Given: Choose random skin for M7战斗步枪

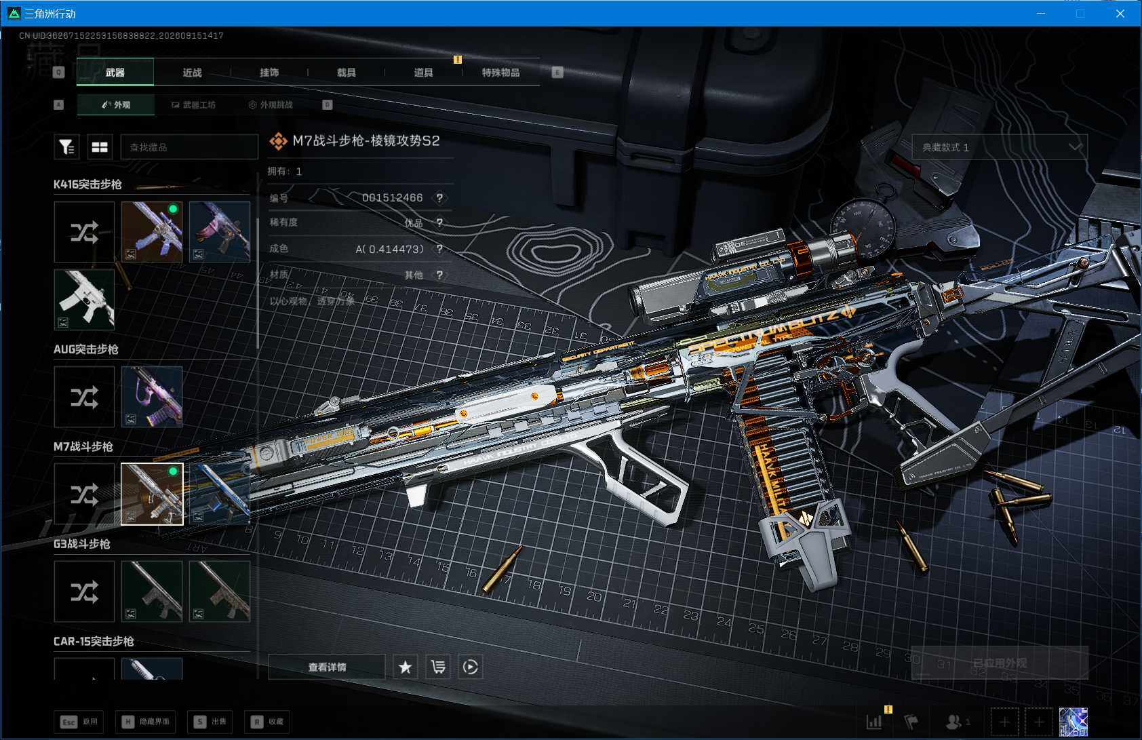Looking at the screenshot, I should tap(84, 494).
